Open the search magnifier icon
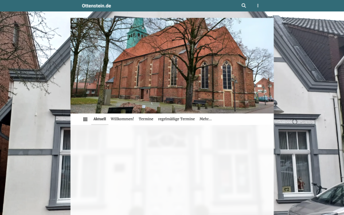This screenshot has width=344, height=215. point(244,6)
